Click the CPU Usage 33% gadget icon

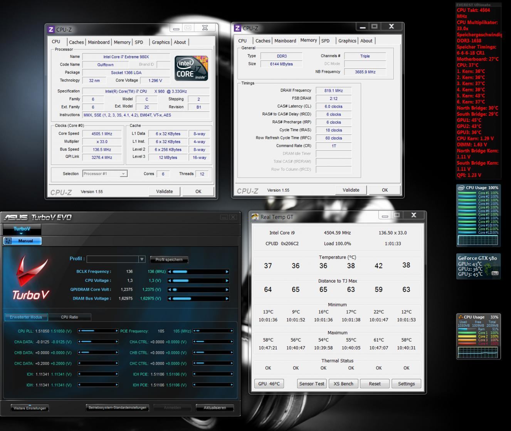(x=461, y=317)
